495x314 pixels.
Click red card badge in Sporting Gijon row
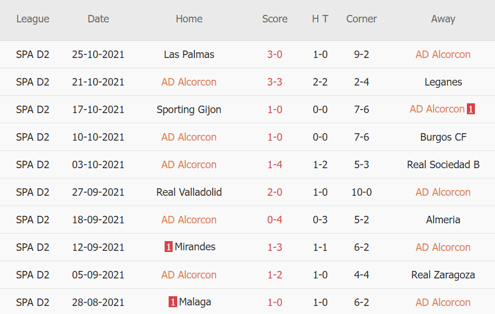pyautogui.click(x=471, y=110)
